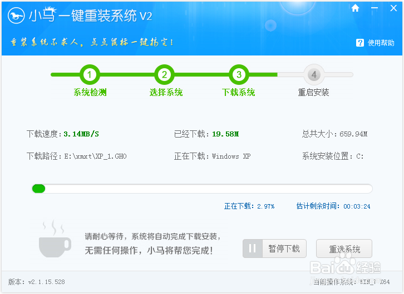Click the 下载系统 step label
Image resolution: width=404 pixels, height=294 pixels.
click(239, 92)
